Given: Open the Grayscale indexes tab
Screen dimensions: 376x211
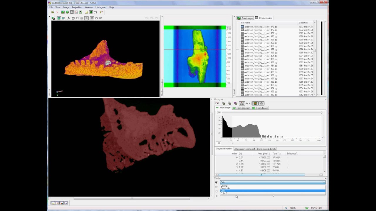Looking at the screenshot, I should [x=224, y=149].
